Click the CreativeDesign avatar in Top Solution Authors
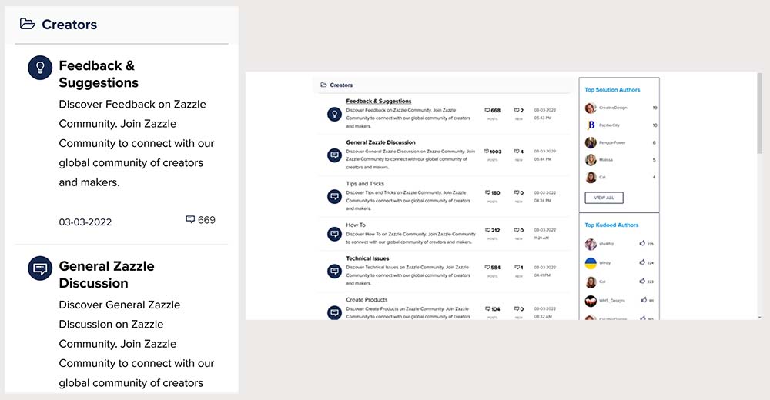Image resolution: width=770 pixels, height=400 pixels. (591, 108)
